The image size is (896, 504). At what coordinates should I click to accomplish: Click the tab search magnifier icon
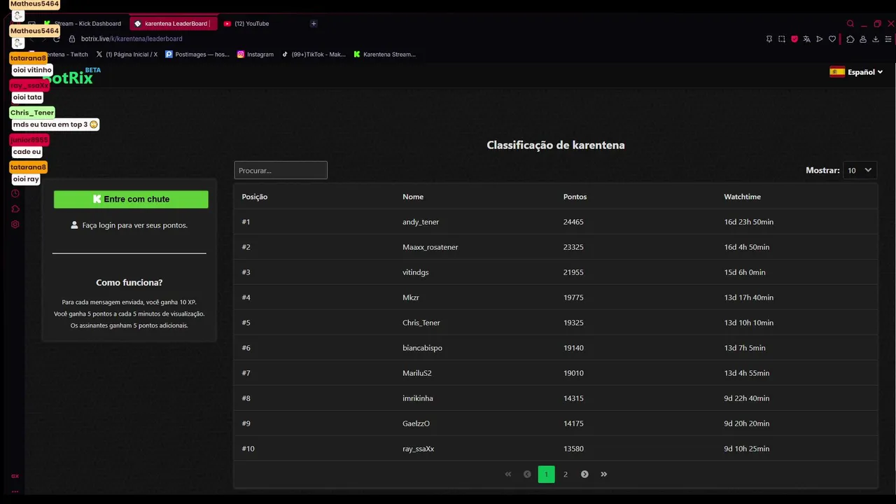coord(850,24)
